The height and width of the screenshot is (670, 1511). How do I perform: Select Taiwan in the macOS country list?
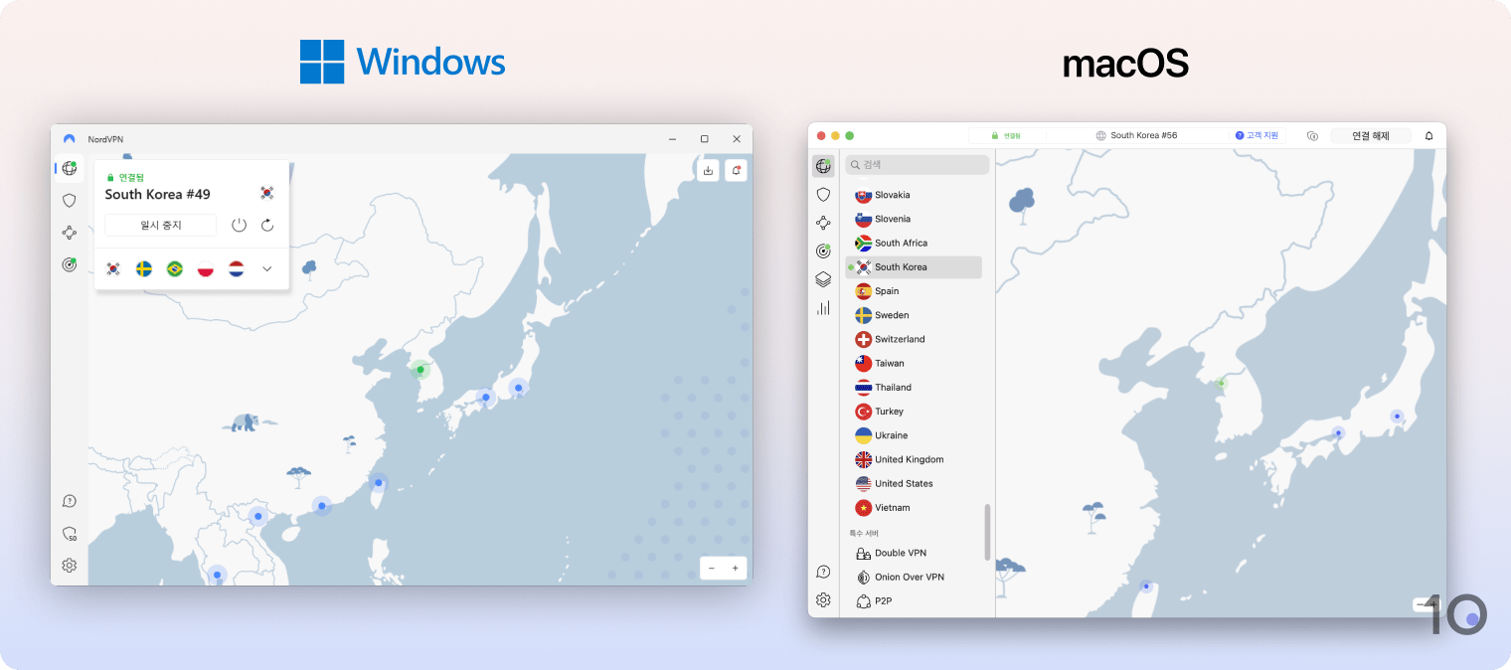[x=914, y=363]
